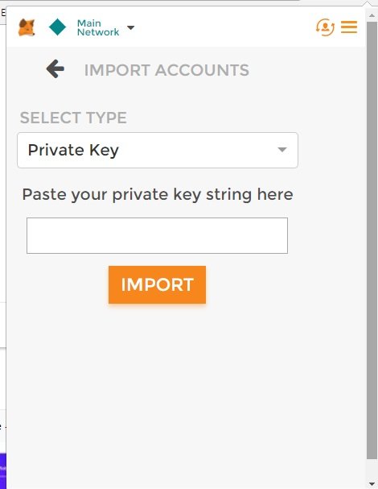This screenshot has width=378, height=489.
Task: Click the scrollbar track below the thumb
Action: pos(372,469)
